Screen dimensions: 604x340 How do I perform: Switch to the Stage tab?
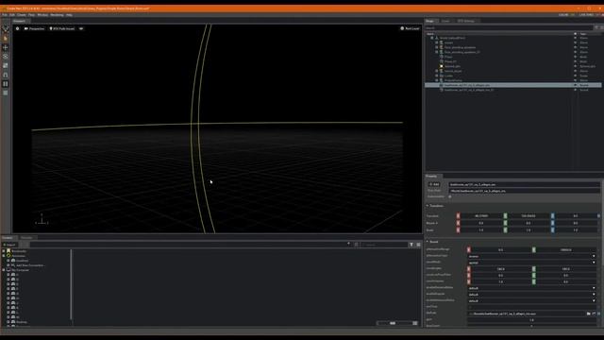pos(430,21)
